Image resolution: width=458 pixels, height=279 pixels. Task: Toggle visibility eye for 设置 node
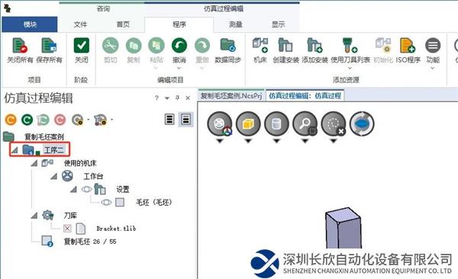pyautogui.click(x=86, y=189)
